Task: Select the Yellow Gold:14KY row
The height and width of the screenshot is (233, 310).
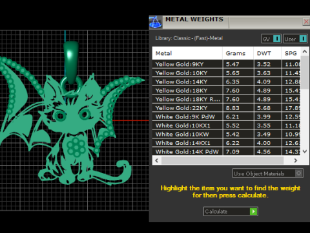Action: point(226,82)
